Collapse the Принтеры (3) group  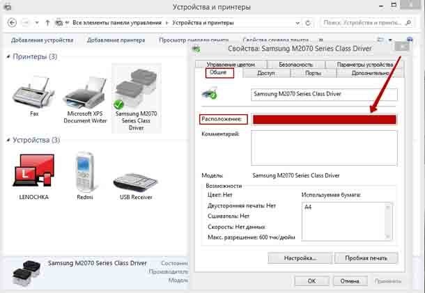pyautogui.click(x=8, y=56)
